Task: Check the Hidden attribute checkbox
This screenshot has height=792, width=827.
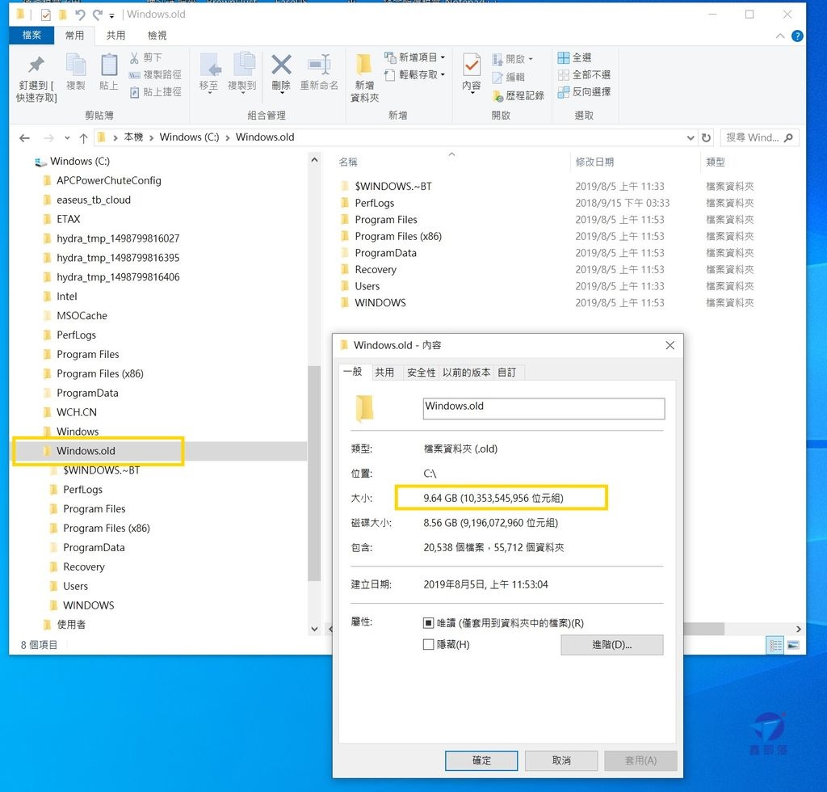Action: [x=428, y=644]
